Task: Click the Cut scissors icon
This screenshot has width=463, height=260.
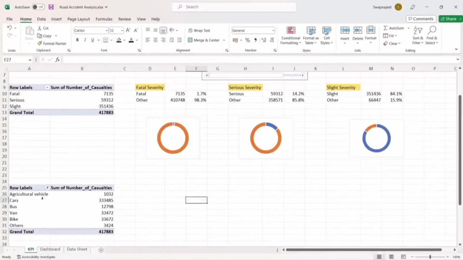Action: [39, 28]
